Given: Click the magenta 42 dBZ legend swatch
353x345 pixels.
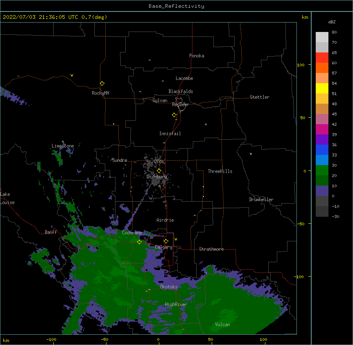Looking at the screenshot, I should click(x=322, y=129).
